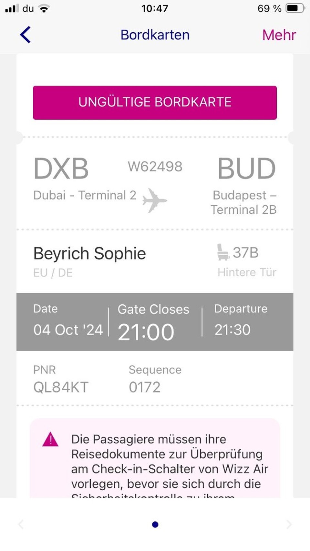This screenshot has width=310, height=551.
Task: Tap flight number W62498
Action: click(x=155, y=167)
